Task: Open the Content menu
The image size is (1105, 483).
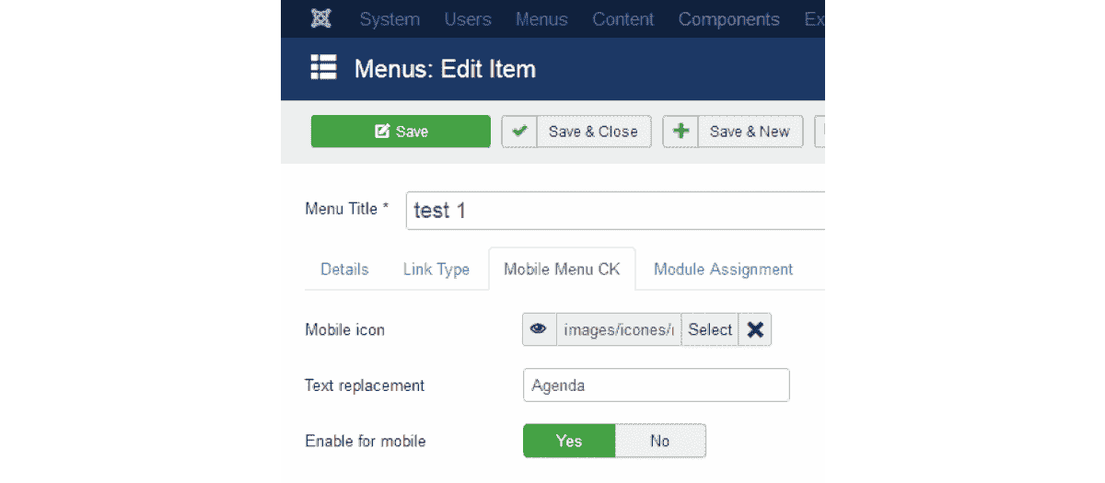Action: tap(623, 19)
